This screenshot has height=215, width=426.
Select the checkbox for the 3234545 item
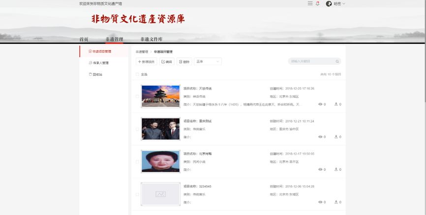click(137, 194)
